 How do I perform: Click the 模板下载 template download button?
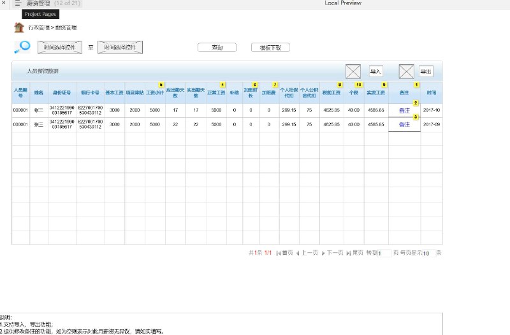point(270,47)
